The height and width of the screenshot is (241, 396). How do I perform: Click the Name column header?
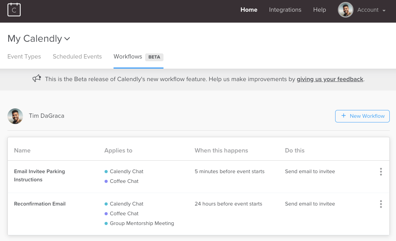click(x=22, y=151)
